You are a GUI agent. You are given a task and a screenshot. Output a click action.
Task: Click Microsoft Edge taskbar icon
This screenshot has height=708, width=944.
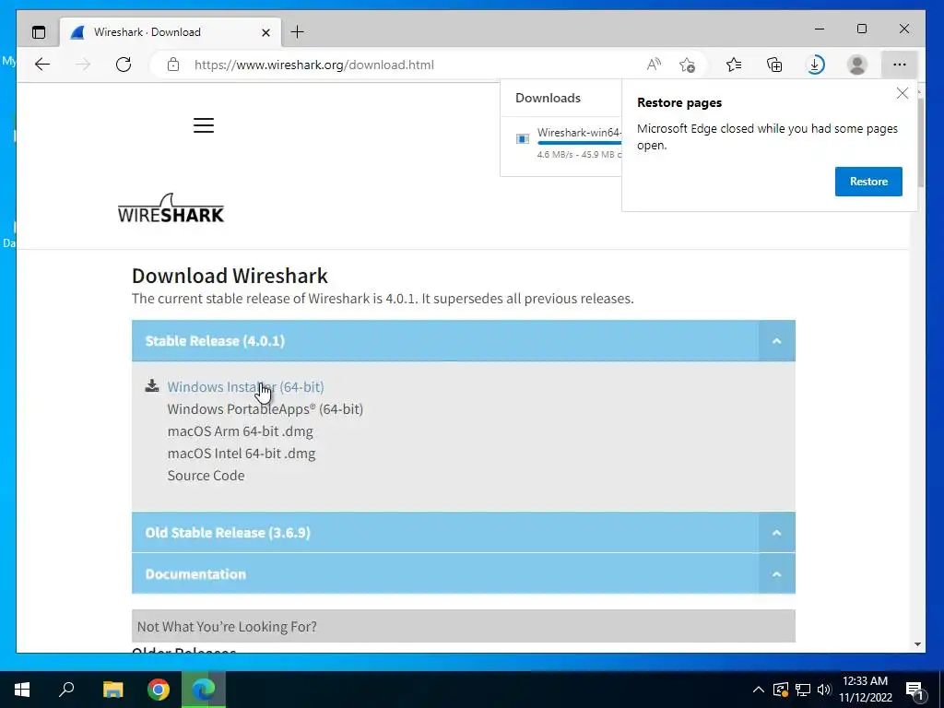tap(204, 690)
